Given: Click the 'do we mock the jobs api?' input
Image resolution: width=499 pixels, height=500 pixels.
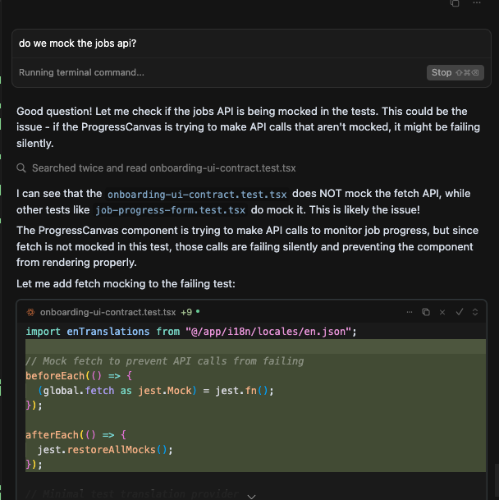Looking at the screenshot, I should pos(251,44).
